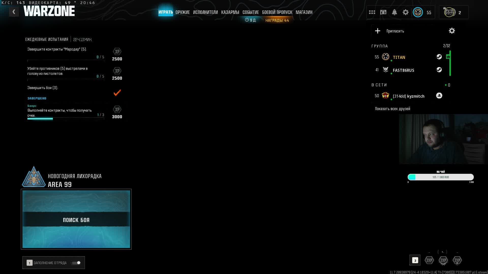Open settings gear in top bar
The width and height of the screenshot is (488, 274).
[405, 12]
